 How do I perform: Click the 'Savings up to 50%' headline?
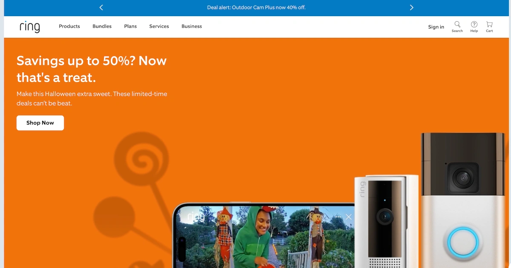click(92, 69)
